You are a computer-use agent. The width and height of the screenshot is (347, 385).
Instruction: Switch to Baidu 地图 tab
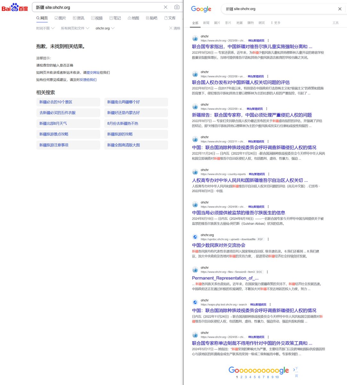click(133, 18)
